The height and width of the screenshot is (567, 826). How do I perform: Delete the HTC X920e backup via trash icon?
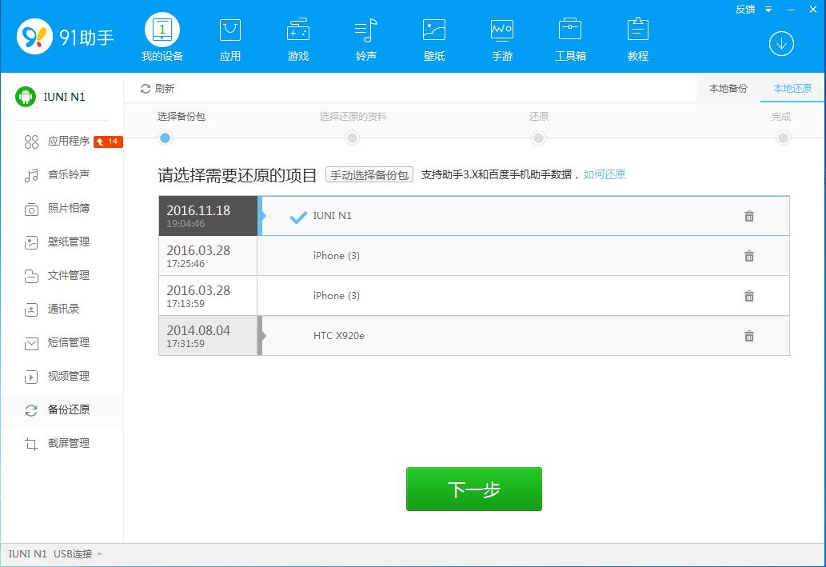tap(749, 336)
